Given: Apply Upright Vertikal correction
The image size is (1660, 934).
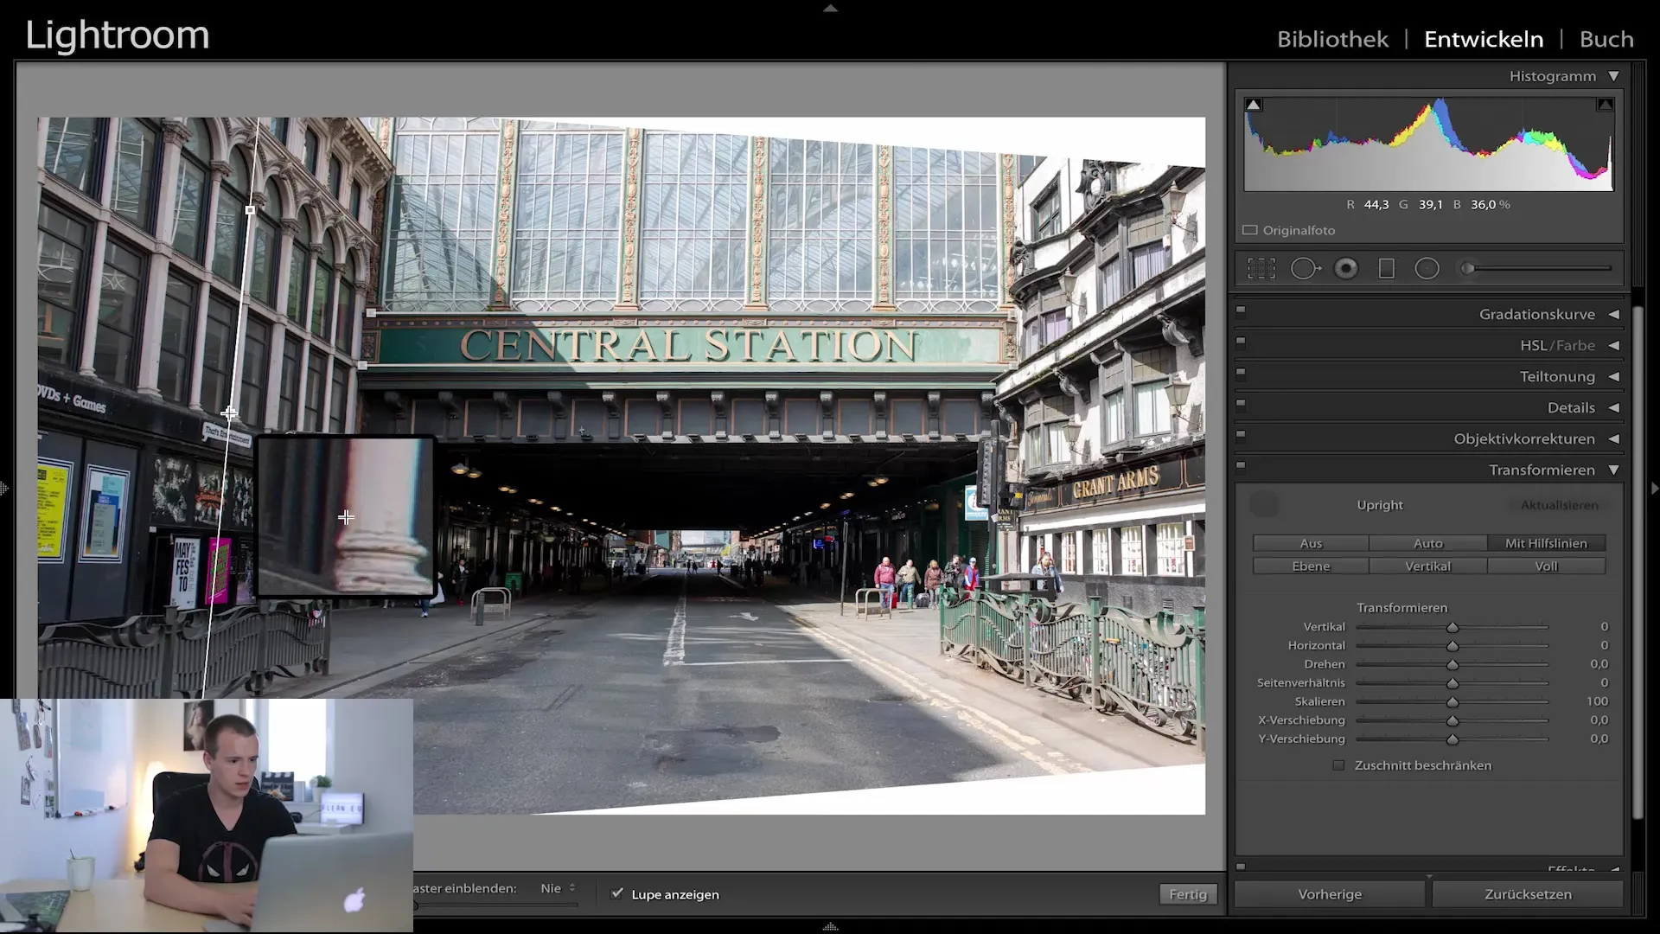Looking at the screenshot, I should tap(1428, 566).
